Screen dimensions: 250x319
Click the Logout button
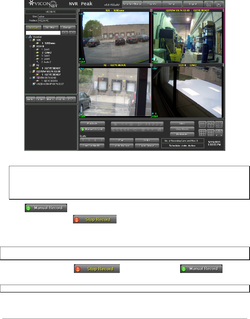click(x=193, y=4)
